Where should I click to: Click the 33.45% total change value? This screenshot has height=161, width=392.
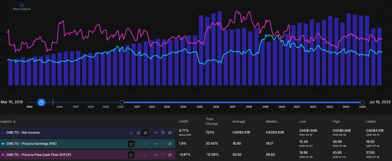[211, 143]
